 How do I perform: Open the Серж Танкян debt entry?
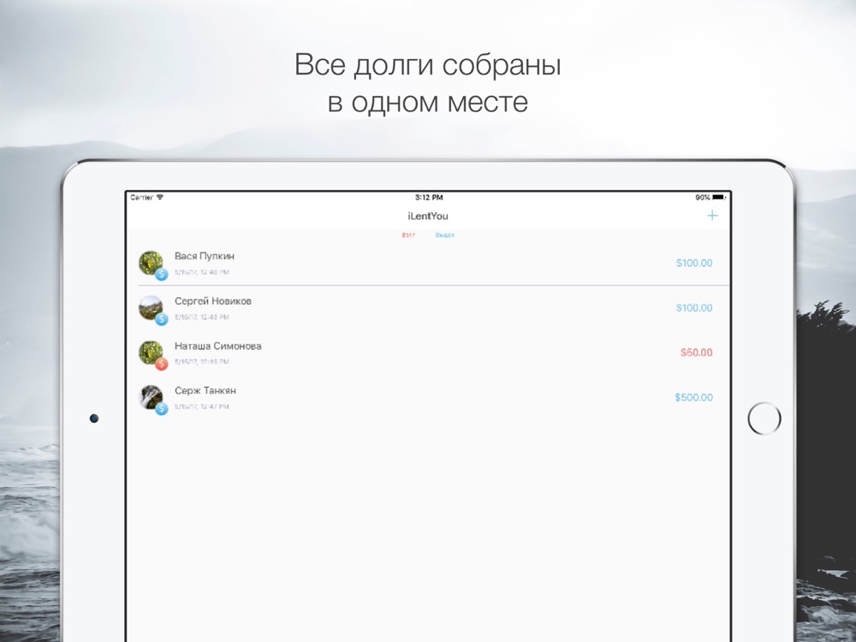pyautogui.click(x=429, y=397)
